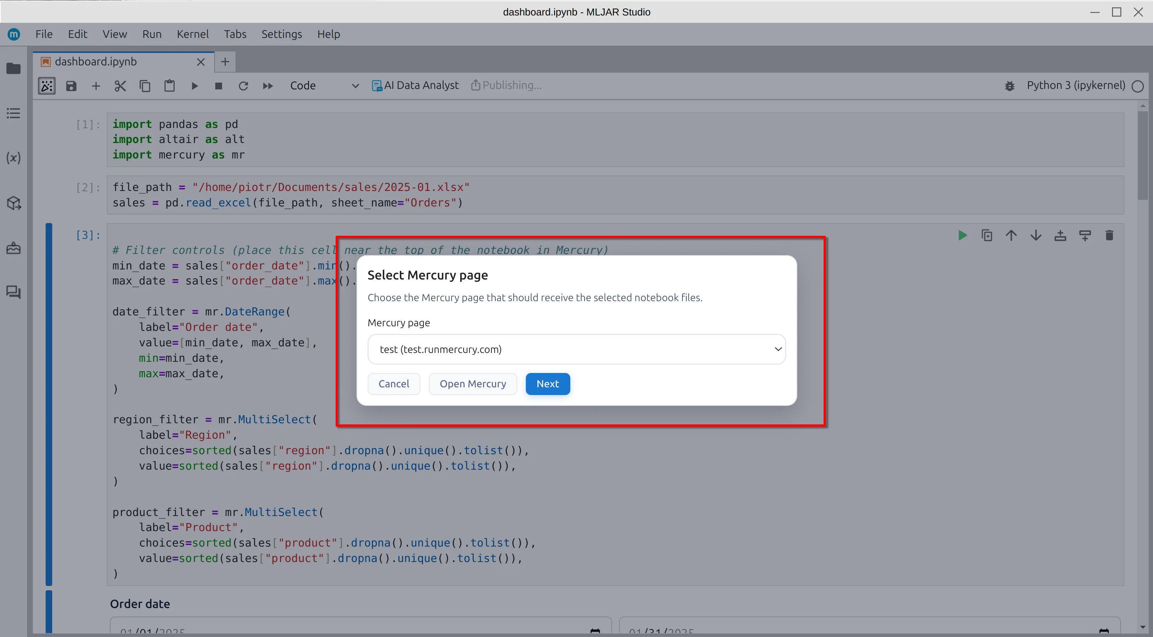This screenshot has width=1153, height=637.
Task: Expand the Mercury page selection dropdown
Action: tap(576, 349)
